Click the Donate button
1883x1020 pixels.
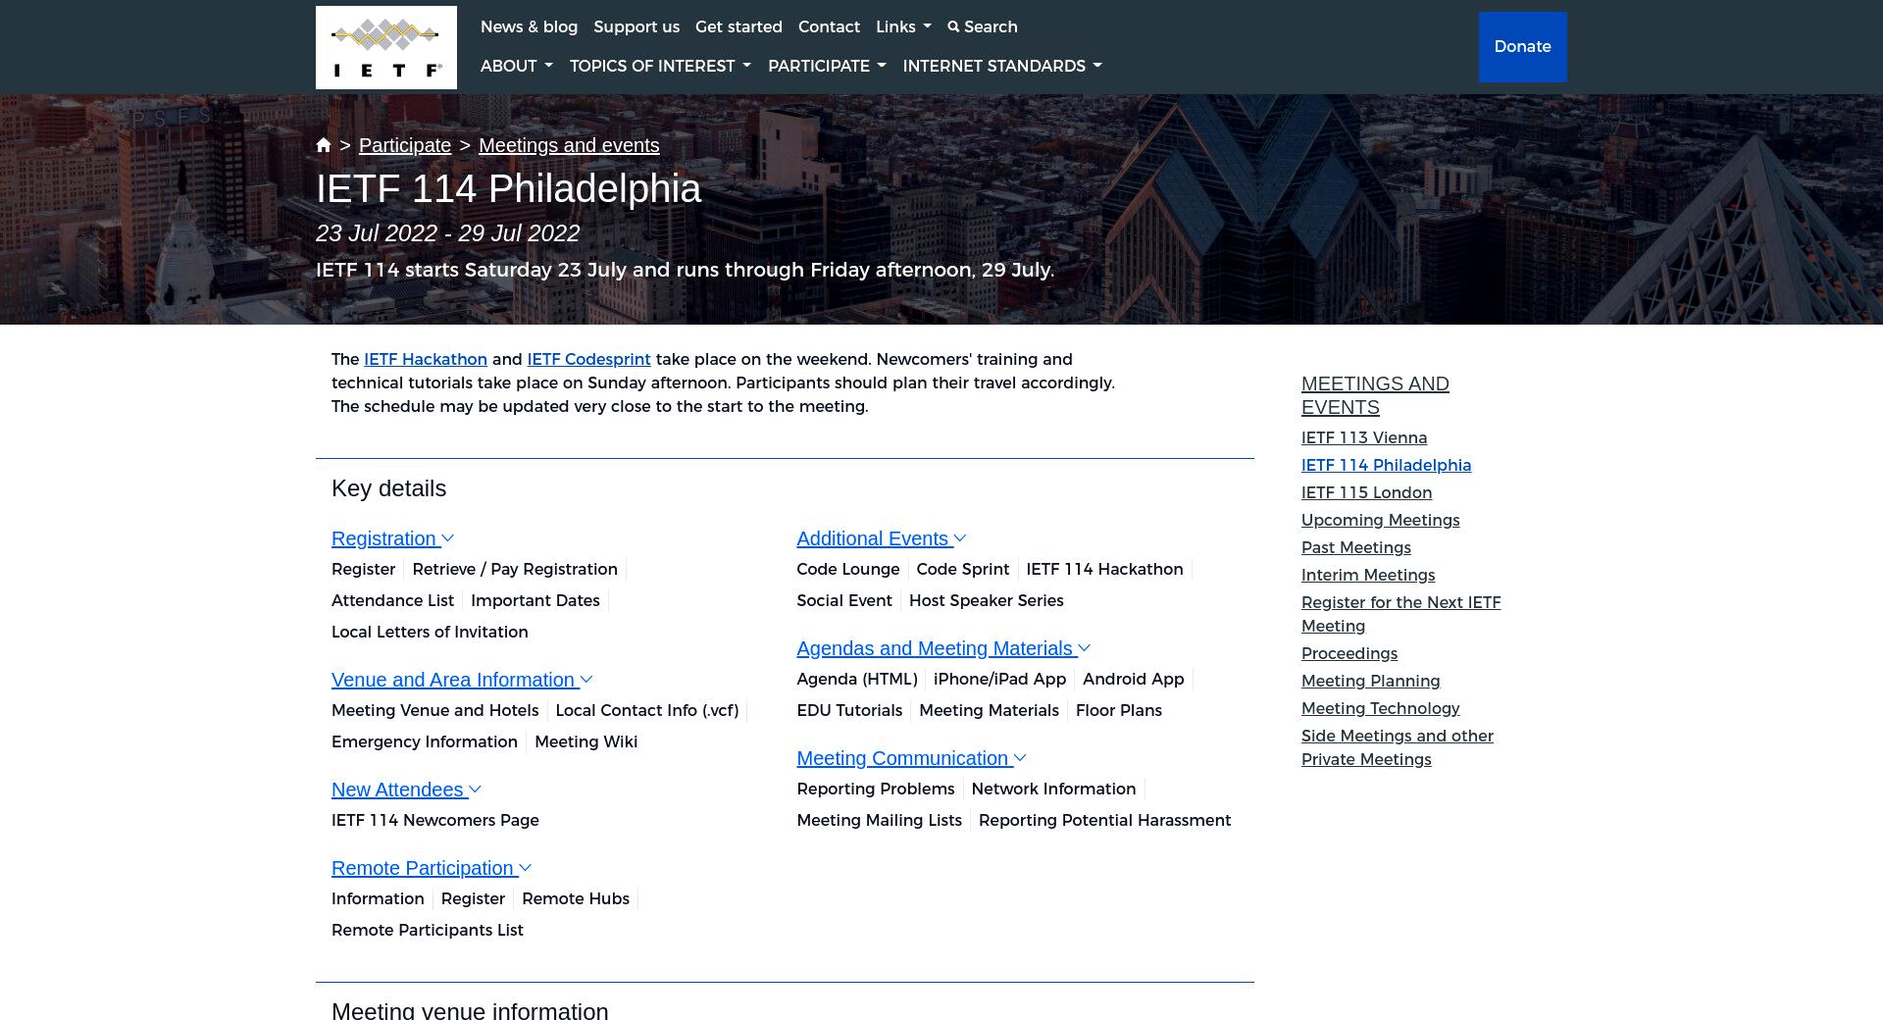(x=1522, y=47)
